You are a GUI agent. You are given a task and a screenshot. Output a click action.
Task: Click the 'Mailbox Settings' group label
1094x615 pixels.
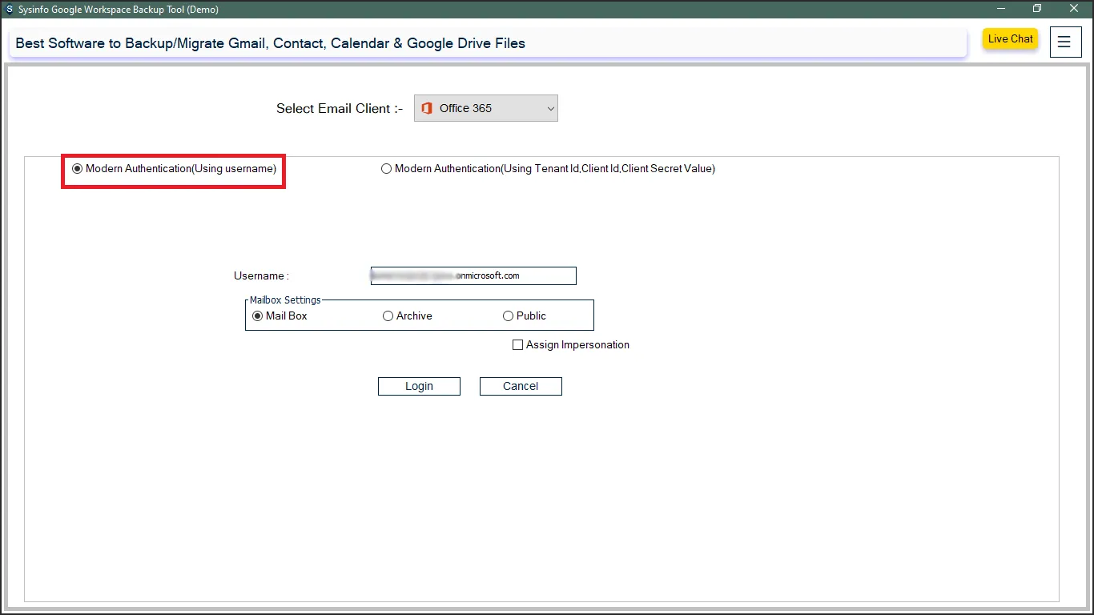coord(285,300)
